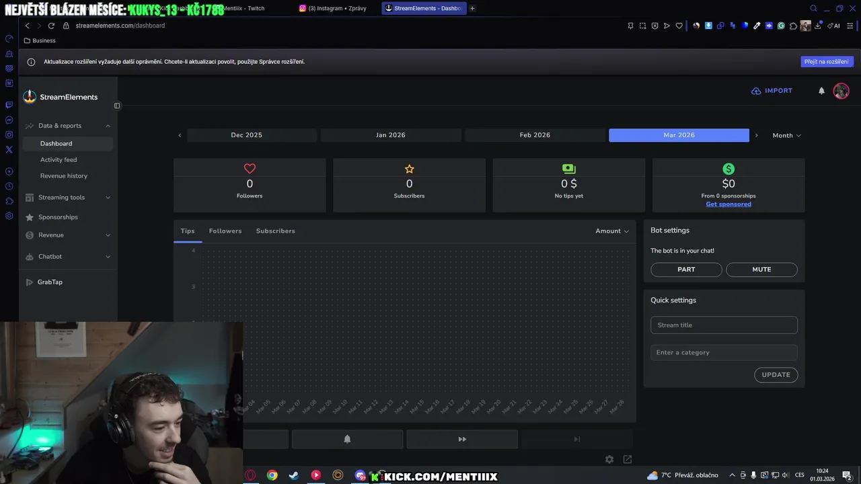Select the Tips chart tab

(188, 231)
